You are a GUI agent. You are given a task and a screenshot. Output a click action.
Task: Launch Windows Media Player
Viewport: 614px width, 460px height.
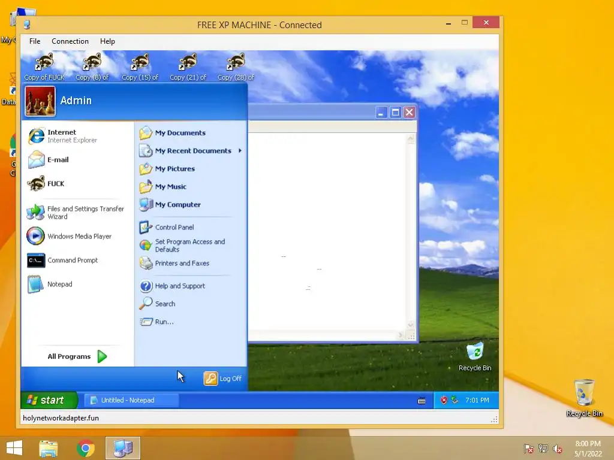tap(69, 236)
